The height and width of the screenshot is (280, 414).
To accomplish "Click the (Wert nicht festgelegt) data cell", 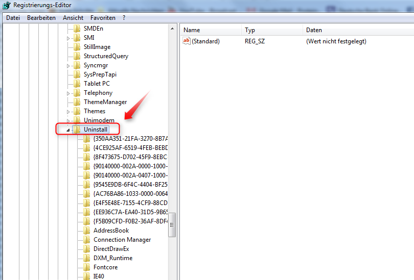I will [336, 41].
